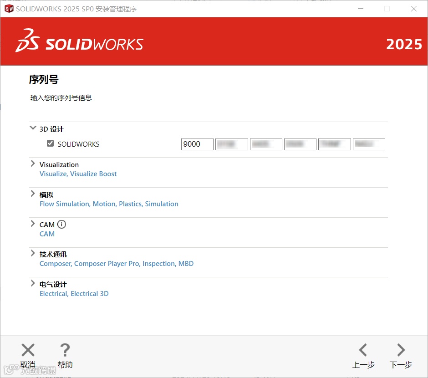This screenshot has height=378, width=428.
Task: Expand the Visualization section
Action: point(33,163)
